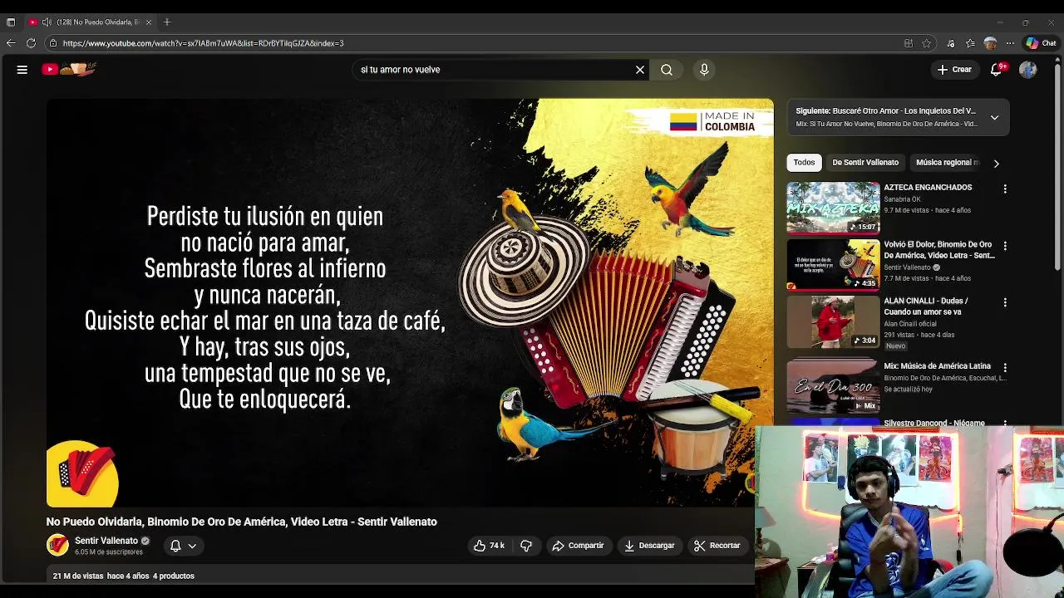The width and height of the screenshot is (1064, 598).
Task: Open options for 'Mix: Música de América Latina'
Action: click(1005, 367)
